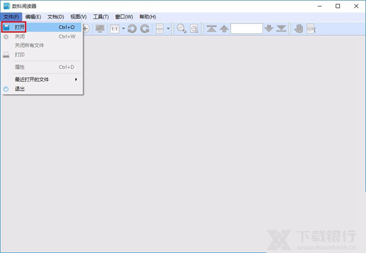
Task: Rotate the page counterclockwise
Action: 132,29
